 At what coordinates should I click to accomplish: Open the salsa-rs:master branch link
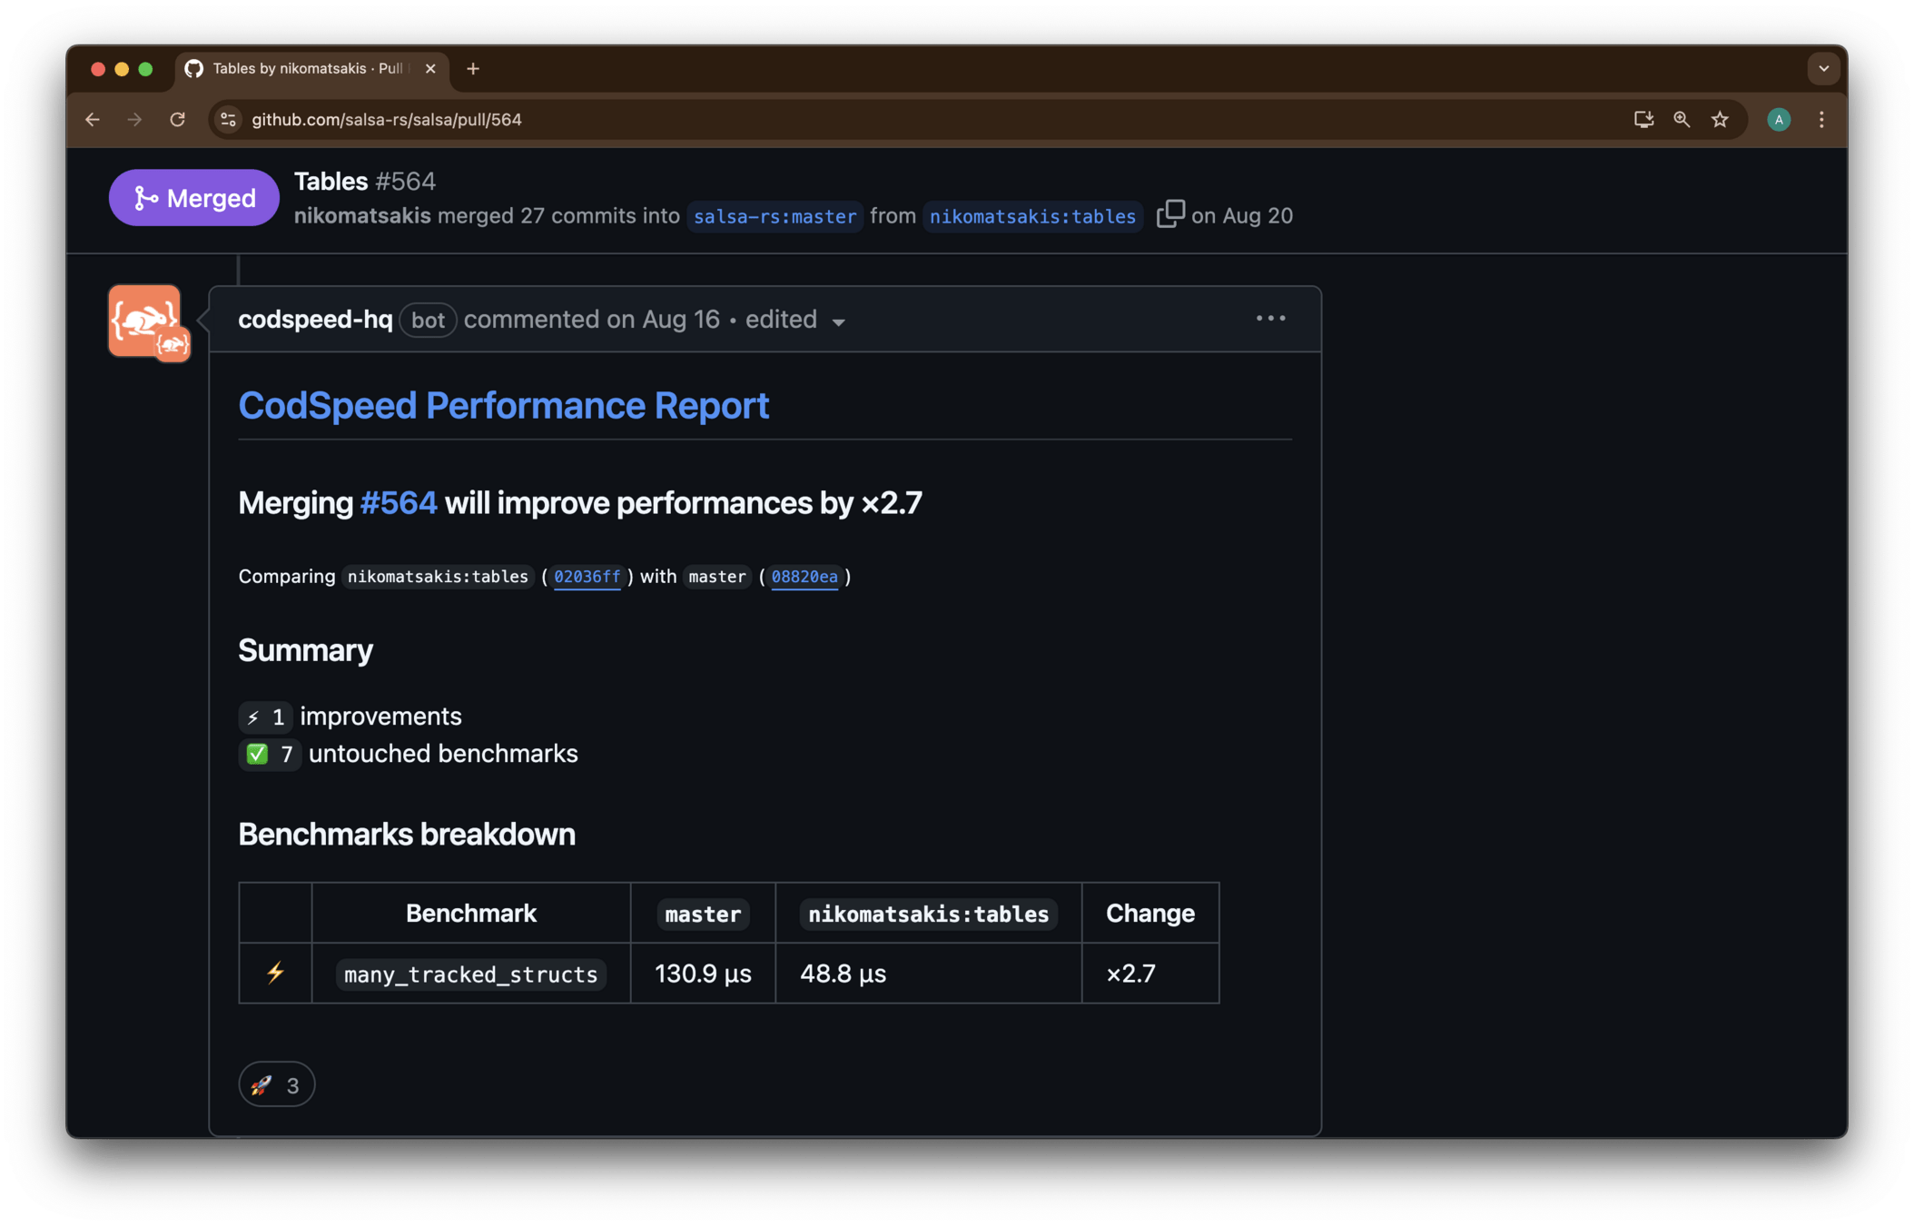click(x=774, y=217)
